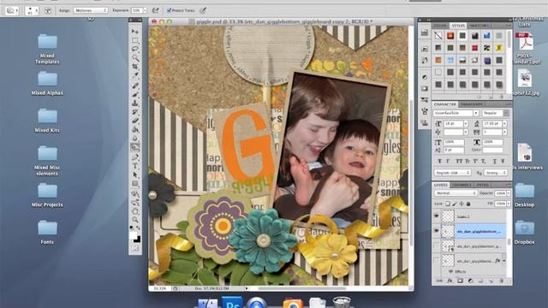548x308 pixels.
Task: Switch to the Paths tab
Action: pyautogui.click(x=482, y=185)
